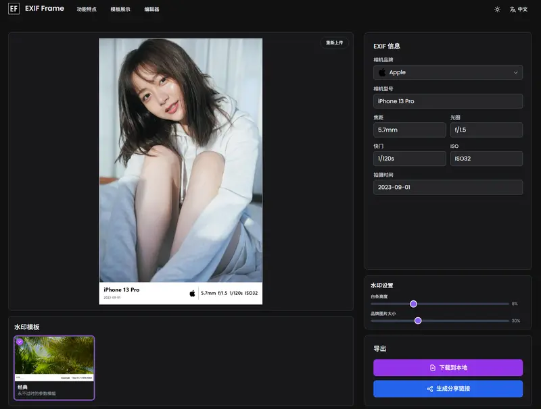Open the 功能特点 nav item
This screenshot has width=541, height=409.
pos(87,9)
